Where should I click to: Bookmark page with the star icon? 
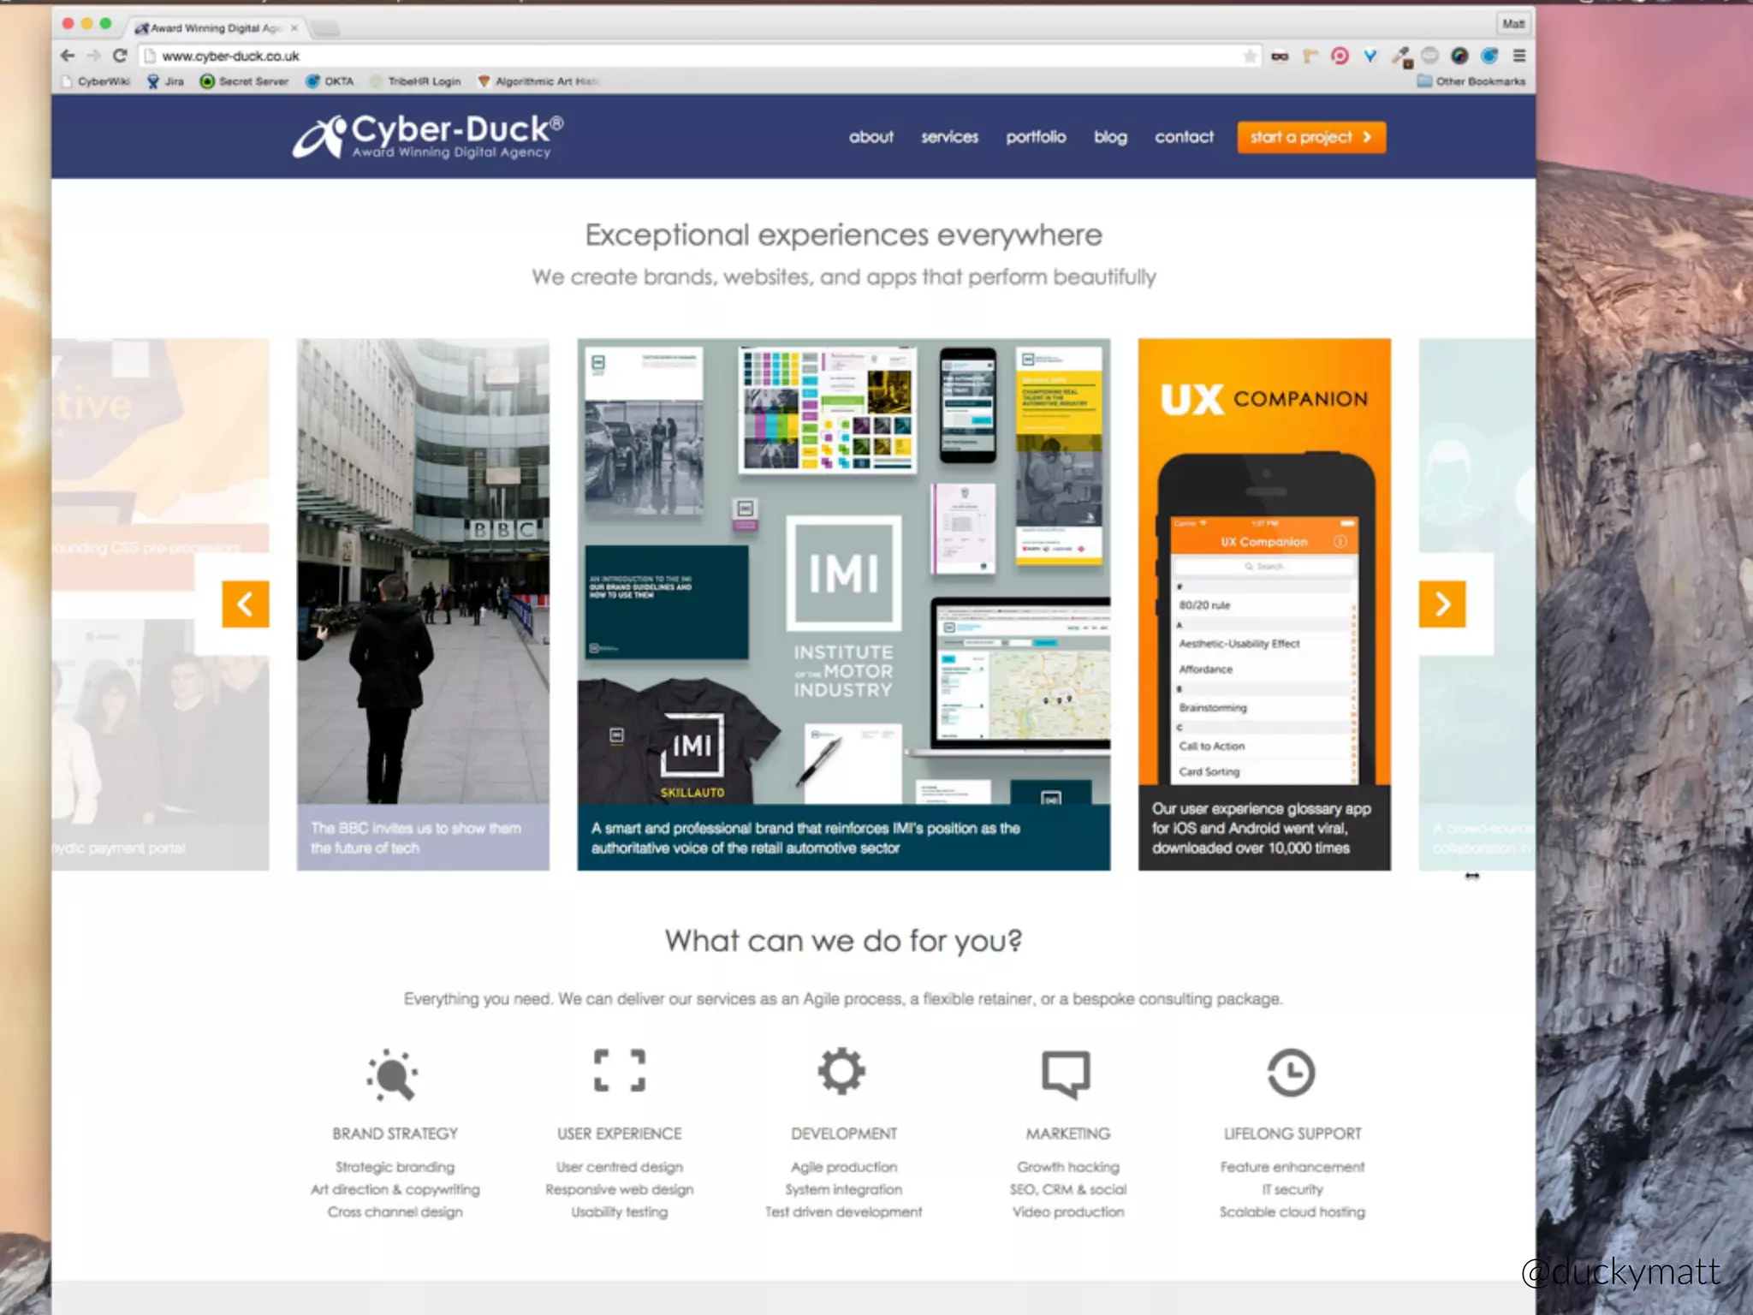pos(1250,57)
